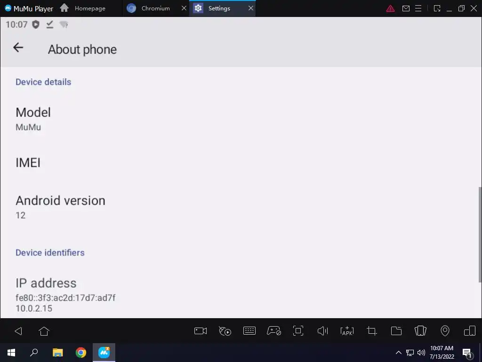
Task: Tap the IP address entry
Action: tap(241, 295)
